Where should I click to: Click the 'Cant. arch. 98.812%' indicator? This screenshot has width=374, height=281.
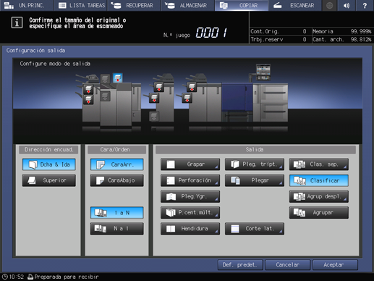click(342, 39)
